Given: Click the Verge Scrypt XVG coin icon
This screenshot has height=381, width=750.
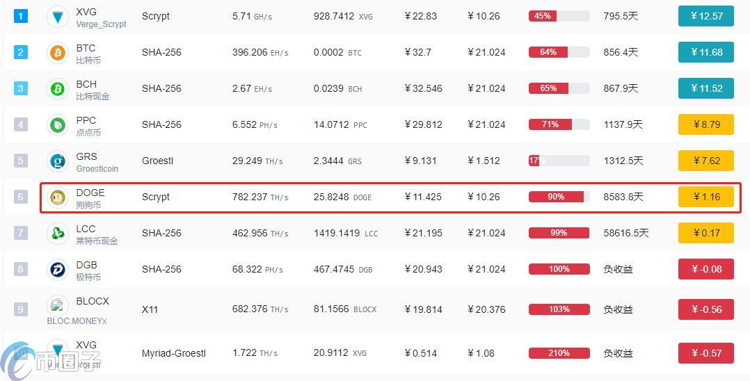Looking at the screenshot, I should coord(58,17).
